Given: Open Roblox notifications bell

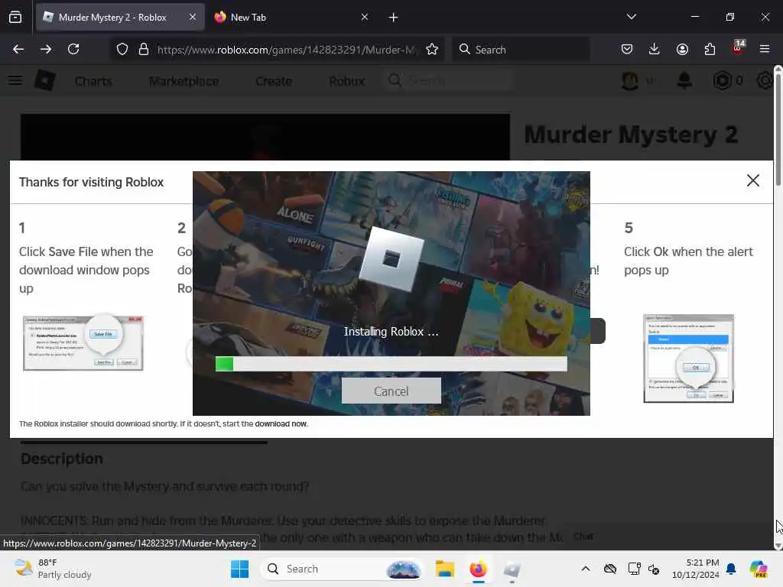Looking at the screenshot, I should [x=684, y=80].
